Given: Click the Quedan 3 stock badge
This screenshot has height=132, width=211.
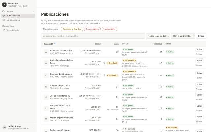Looking at the screenshot, I should click(x=112, y=63).
